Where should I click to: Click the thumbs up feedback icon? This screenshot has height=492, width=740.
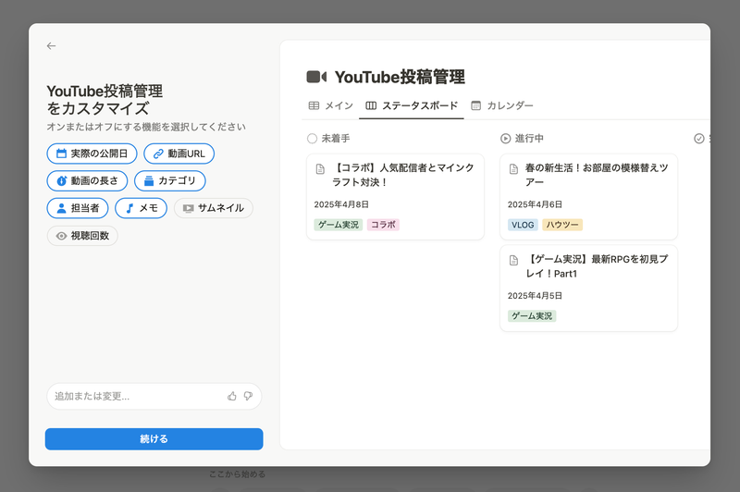[232, 396]
